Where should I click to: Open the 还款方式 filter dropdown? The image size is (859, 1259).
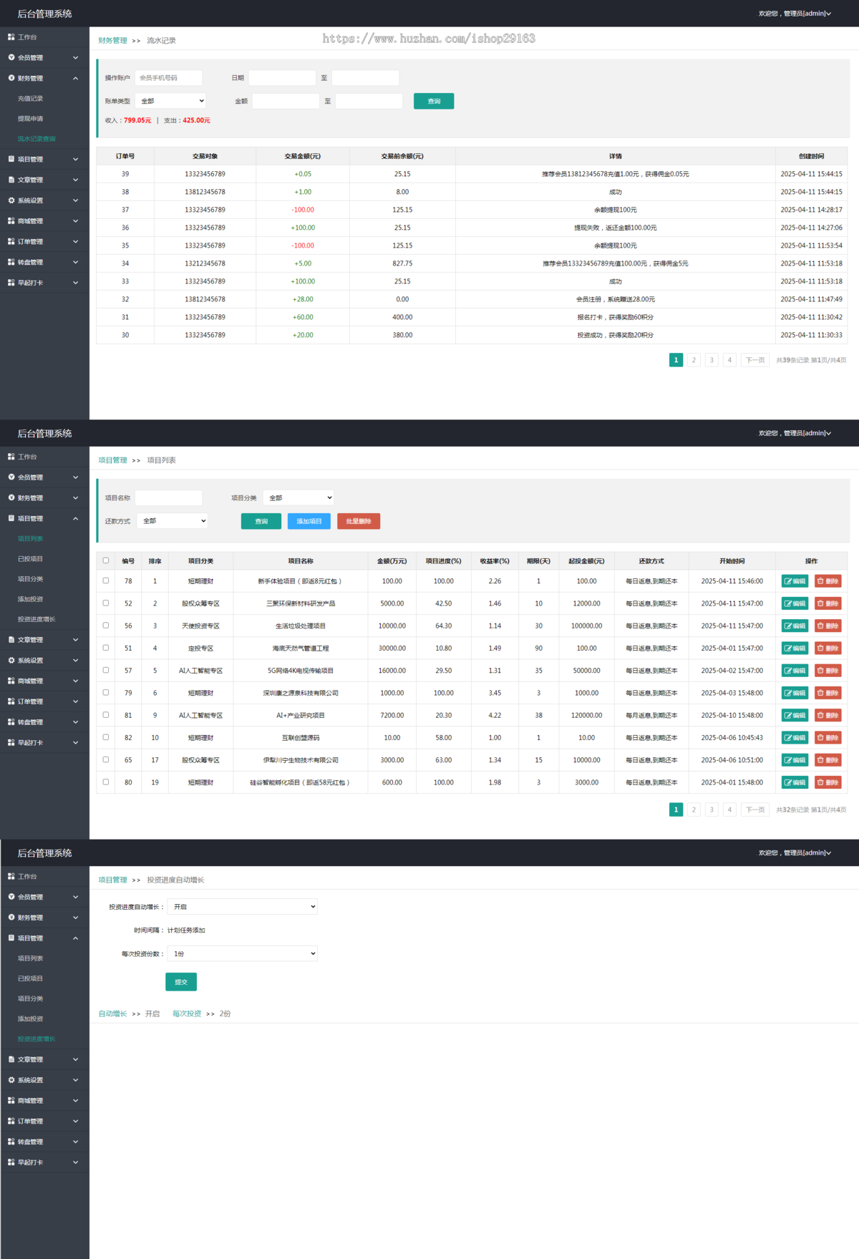173,520
